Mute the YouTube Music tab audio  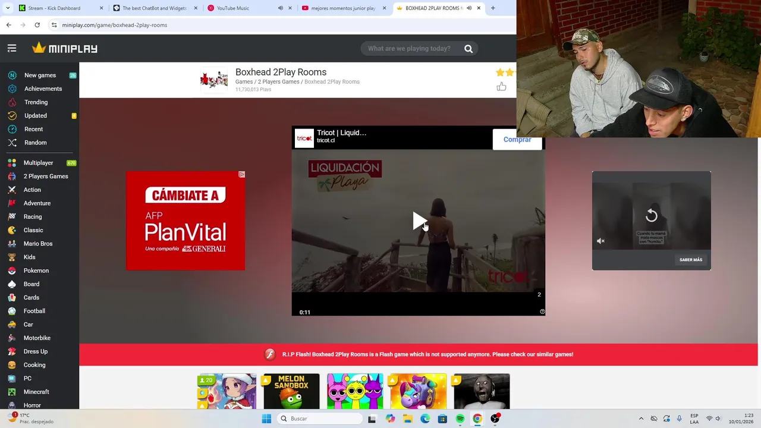tap(281, 8)
